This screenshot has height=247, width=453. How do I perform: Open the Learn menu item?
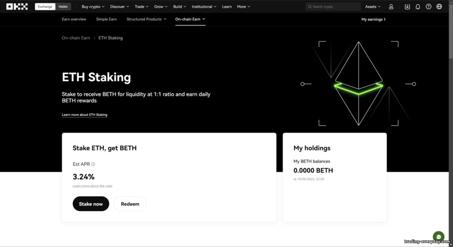coord(227,7)
